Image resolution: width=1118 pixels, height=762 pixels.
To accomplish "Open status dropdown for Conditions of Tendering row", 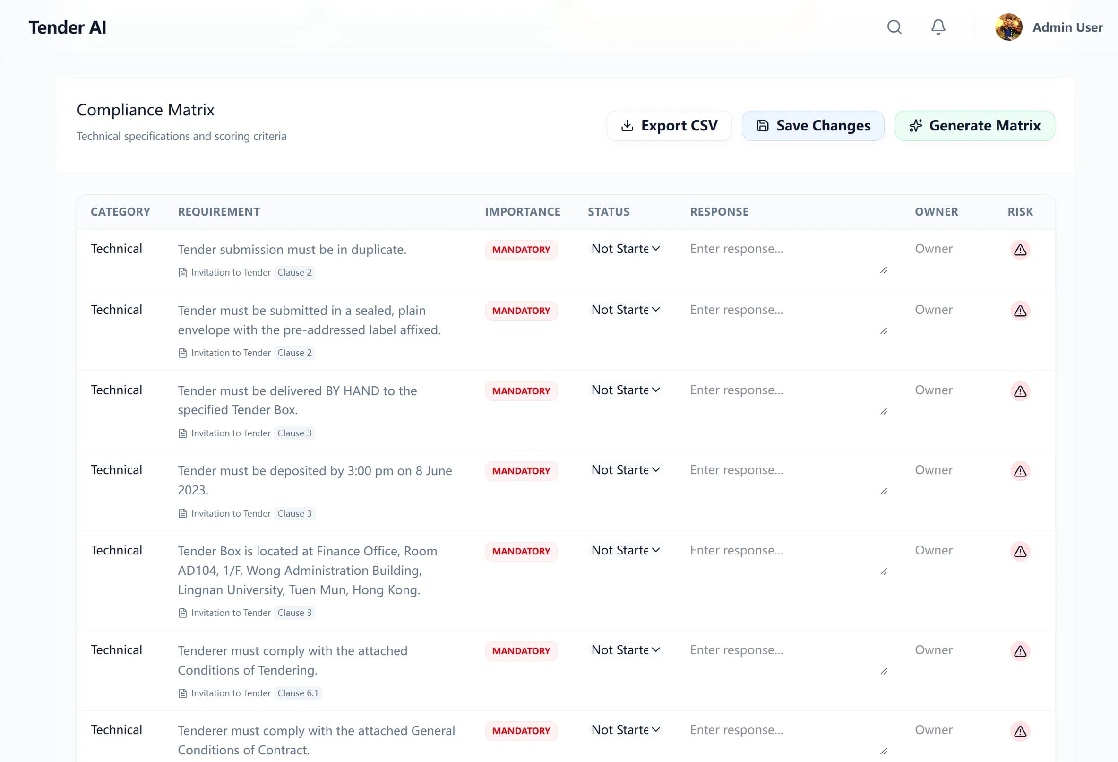I will (x=625, y=650).
